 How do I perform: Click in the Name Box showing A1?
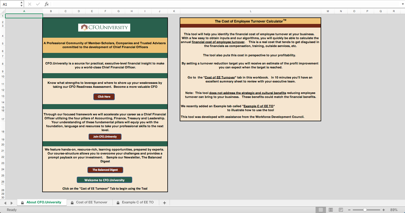click(x=10, y=4)
